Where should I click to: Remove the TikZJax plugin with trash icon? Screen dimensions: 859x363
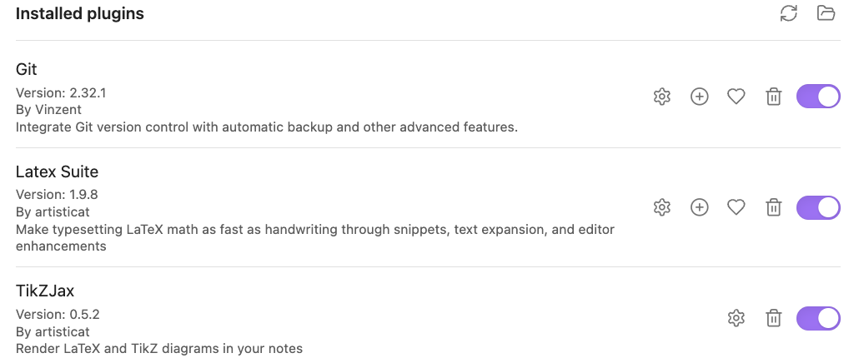pos(773,318)
